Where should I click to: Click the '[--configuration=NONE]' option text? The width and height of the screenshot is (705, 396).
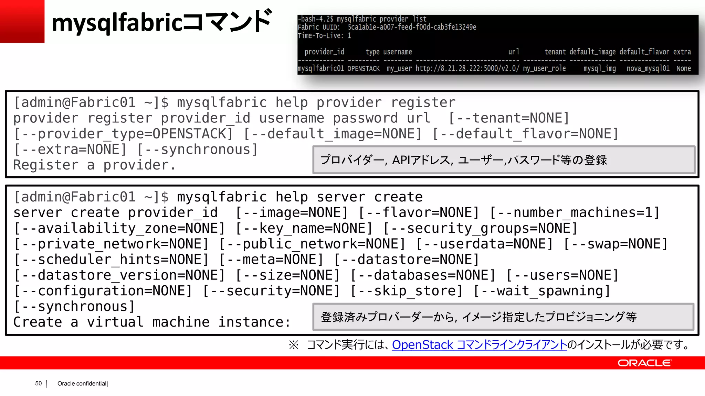(x=103, y=291)
